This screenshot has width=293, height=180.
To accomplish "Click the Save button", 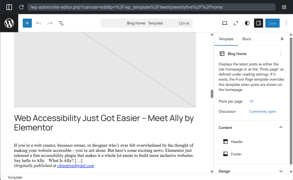I will pyautogui.click(x=272, y=23).
